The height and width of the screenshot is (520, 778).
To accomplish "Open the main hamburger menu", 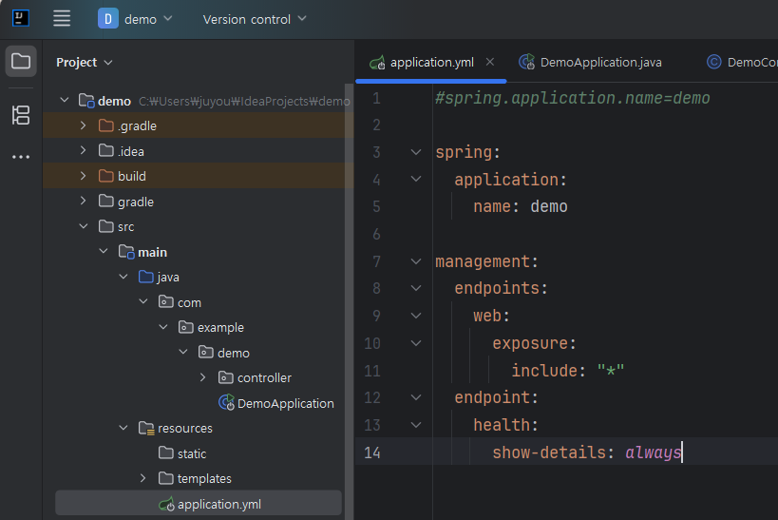I will point(62,19).
